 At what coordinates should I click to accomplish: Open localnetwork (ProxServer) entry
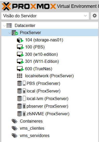49,76
